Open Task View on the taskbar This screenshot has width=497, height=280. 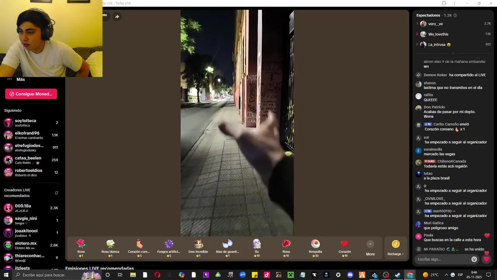click(x=120, y=275)
